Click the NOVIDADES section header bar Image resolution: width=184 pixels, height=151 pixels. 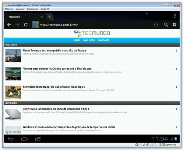92,103
